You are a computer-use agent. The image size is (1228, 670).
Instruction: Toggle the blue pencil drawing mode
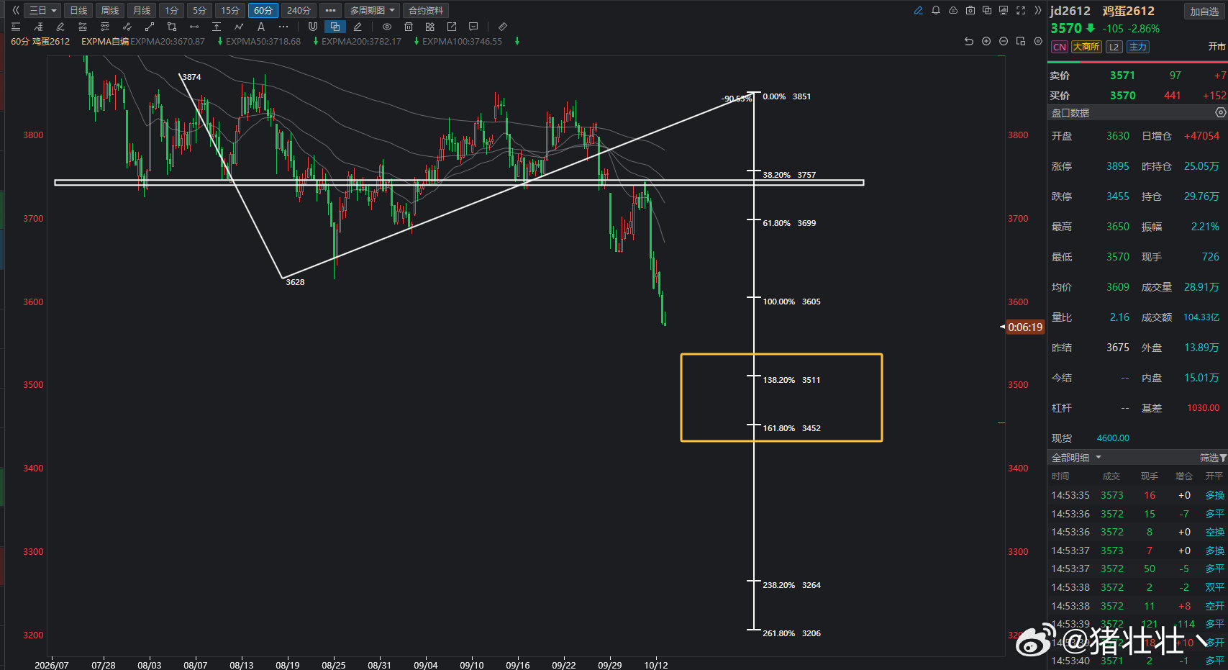click(918, 10)
